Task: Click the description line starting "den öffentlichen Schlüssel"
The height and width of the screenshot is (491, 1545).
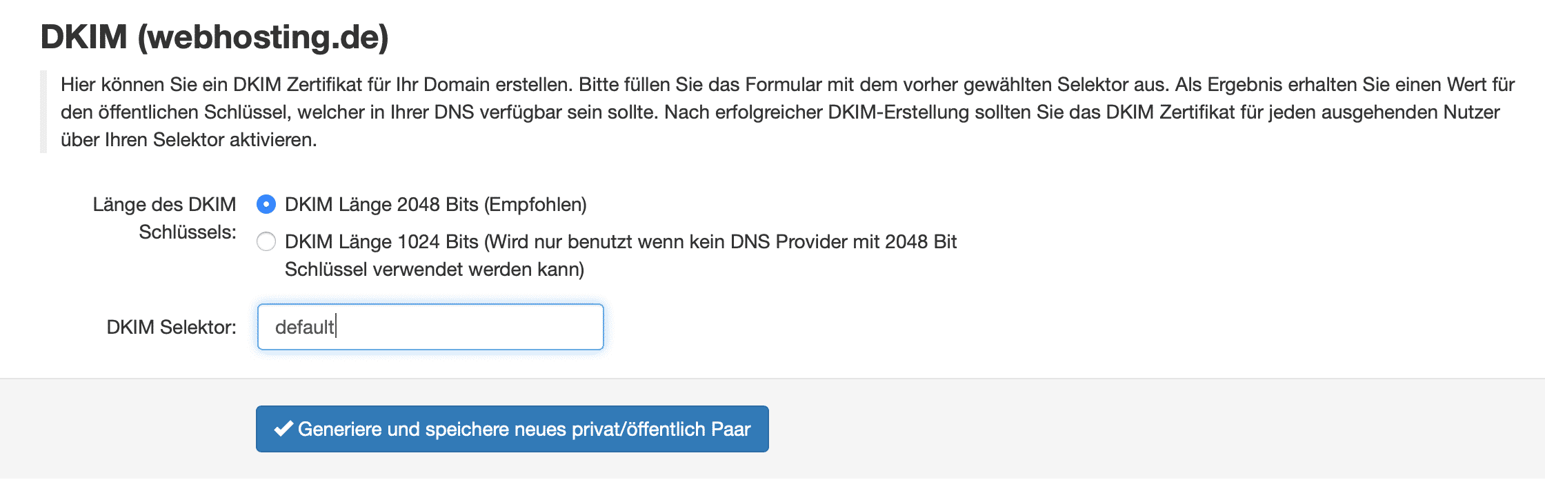Action: tap(779, 112)
